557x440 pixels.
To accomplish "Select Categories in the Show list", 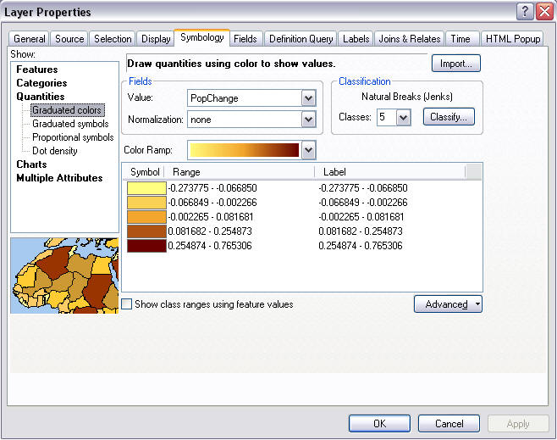I will click(41, 83).
